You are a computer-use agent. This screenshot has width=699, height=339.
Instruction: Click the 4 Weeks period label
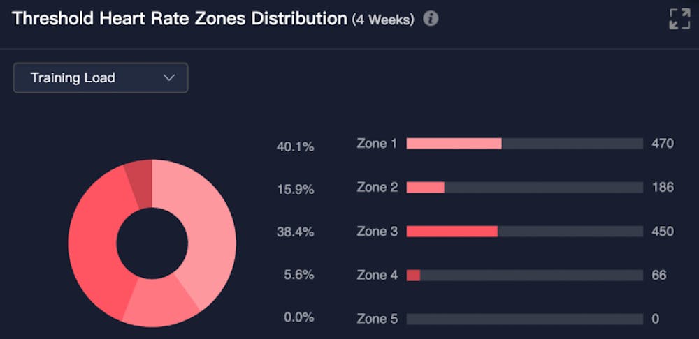tap(384, 20)
